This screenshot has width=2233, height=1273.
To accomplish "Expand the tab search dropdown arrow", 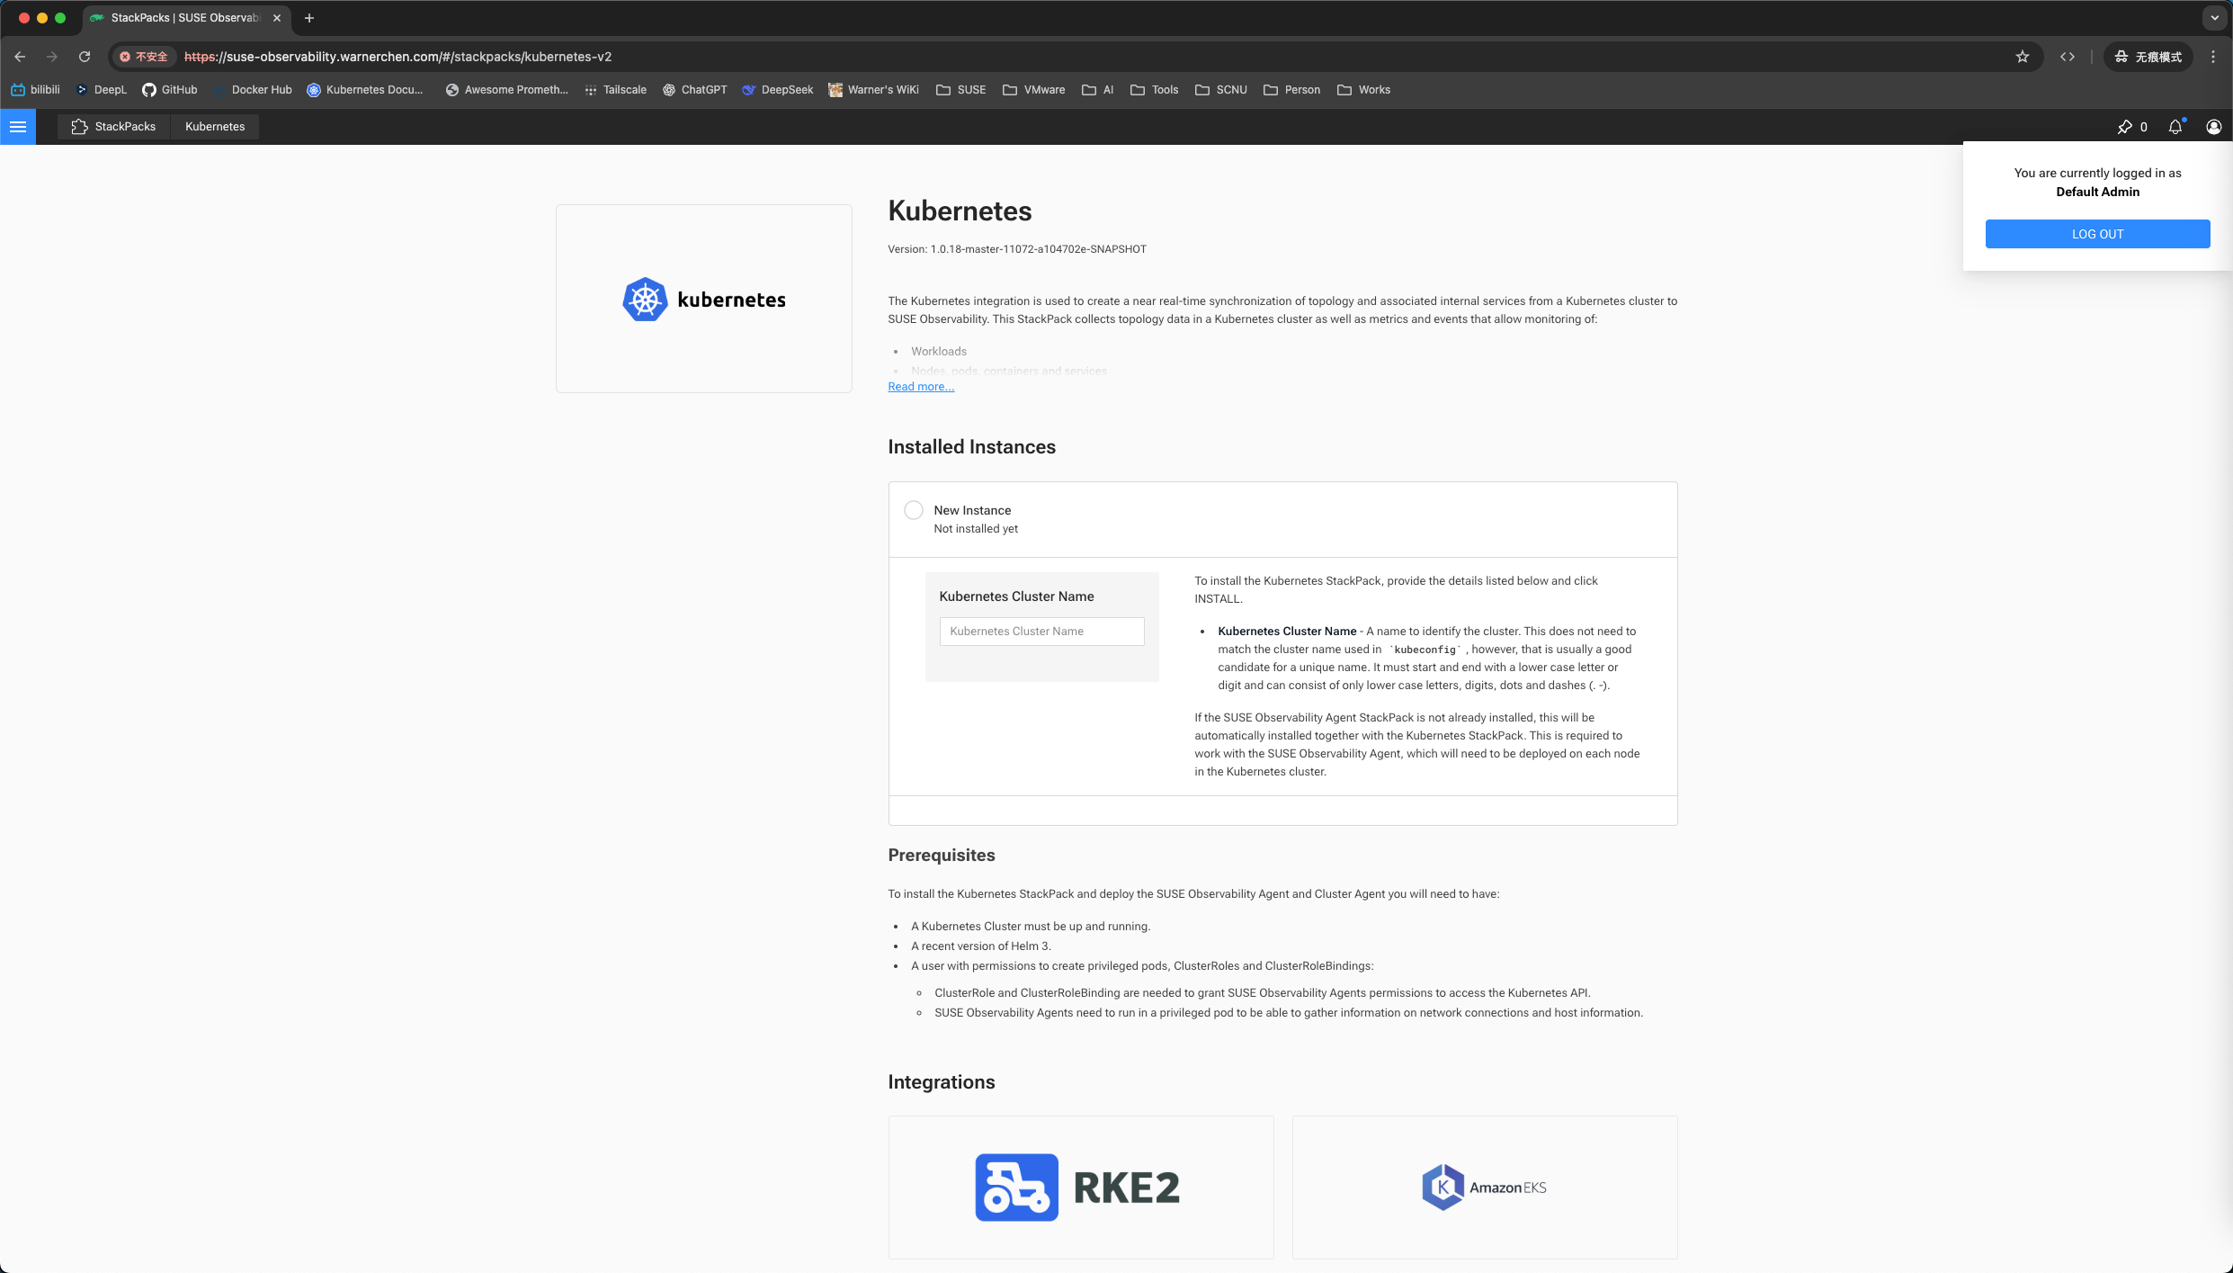I will (2214, 18).
